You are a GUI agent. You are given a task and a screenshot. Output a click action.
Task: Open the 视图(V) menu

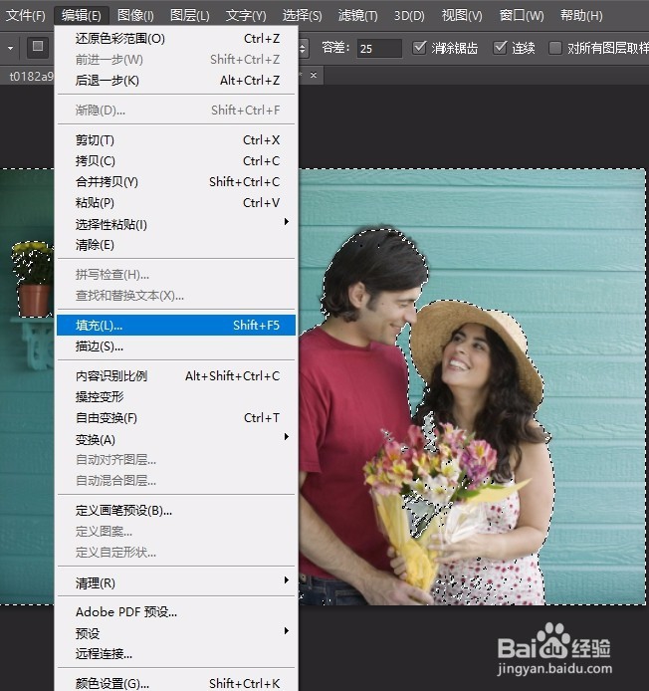(x=462, y=16)
